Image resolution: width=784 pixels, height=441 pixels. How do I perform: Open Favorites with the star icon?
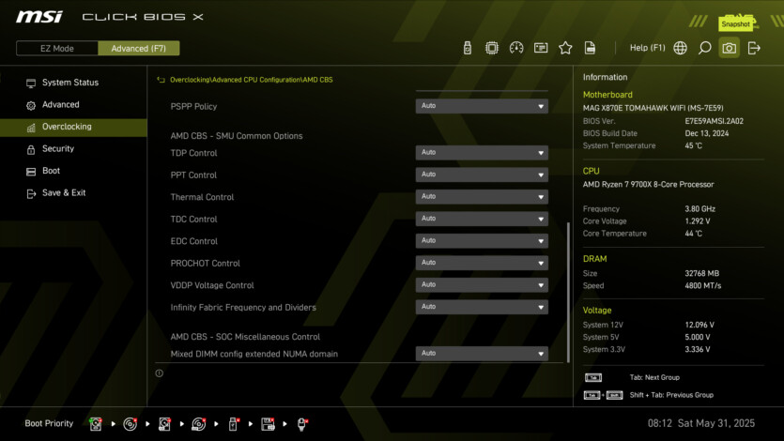565,48
